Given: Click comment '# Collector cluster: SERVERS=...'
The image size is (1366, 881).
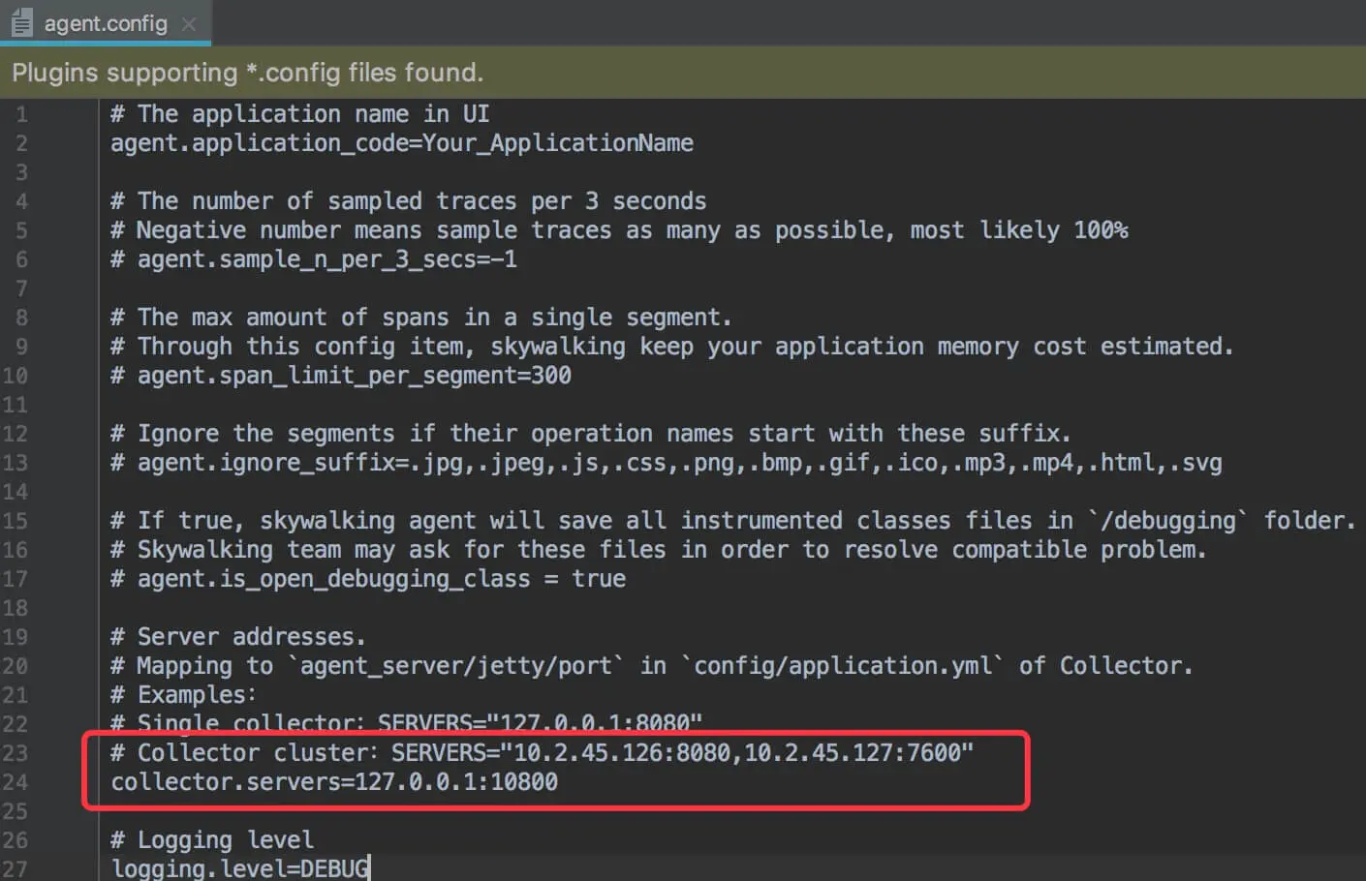Looking at the screenshot, I should coord(542,753).
